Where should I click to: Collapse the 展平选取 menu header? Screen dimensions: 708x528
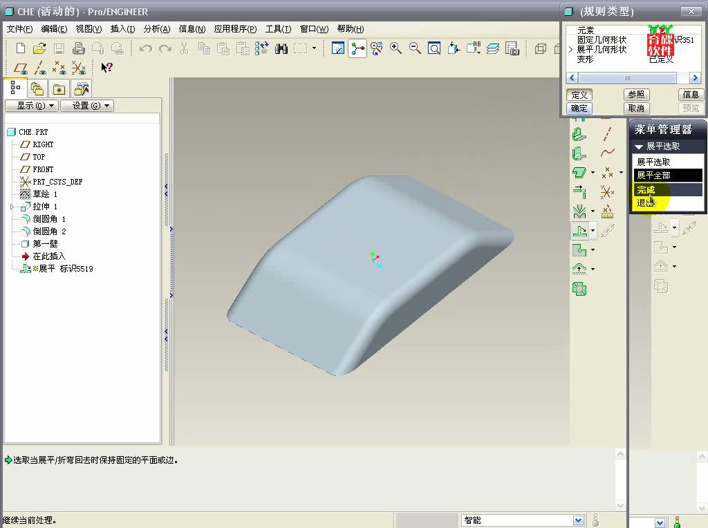[x=639, y=147]
